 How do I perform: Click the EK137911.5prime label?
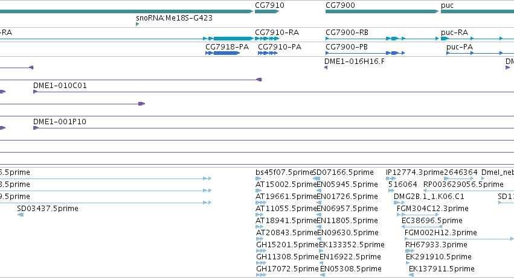pos(442,269)
